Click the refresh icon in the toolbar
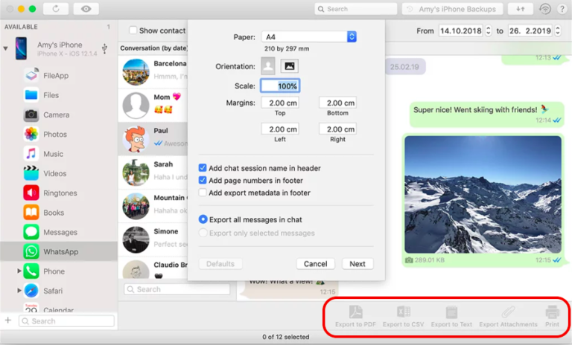The image size is (572, 345). tap(56, 9)
